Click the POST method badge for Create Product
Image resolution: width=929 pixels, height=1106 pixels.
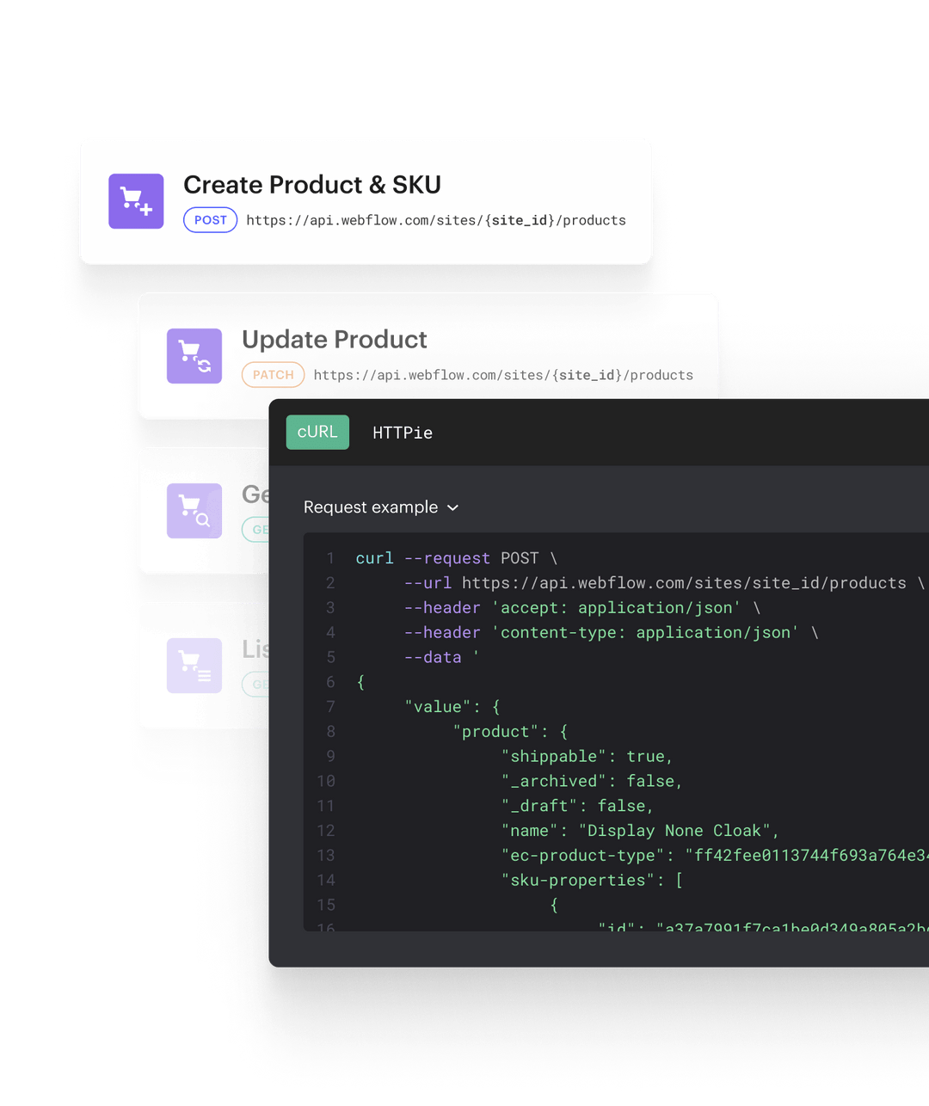pos(210,219)
